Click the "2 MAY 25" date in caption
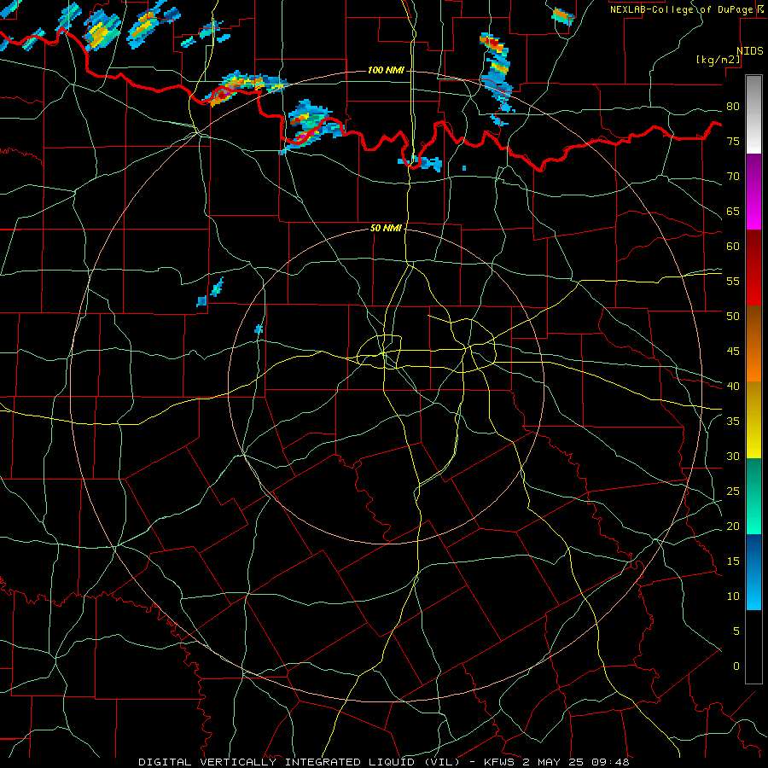768x768 pixels. pos(554,762)
